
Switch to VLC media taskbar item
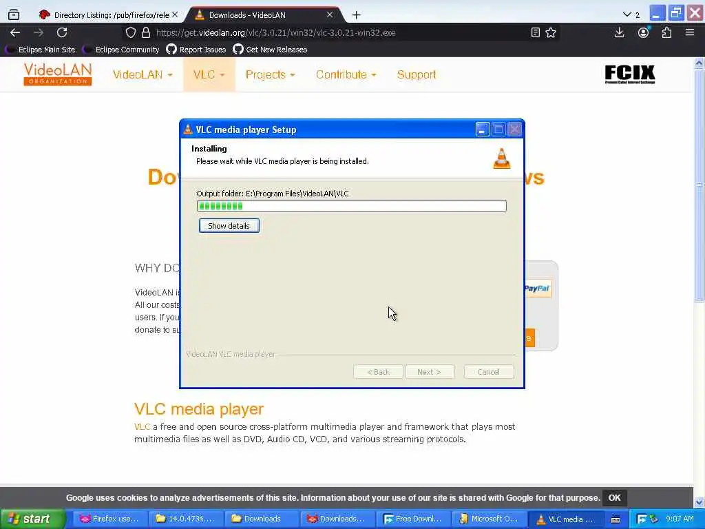tap(565, 519)
